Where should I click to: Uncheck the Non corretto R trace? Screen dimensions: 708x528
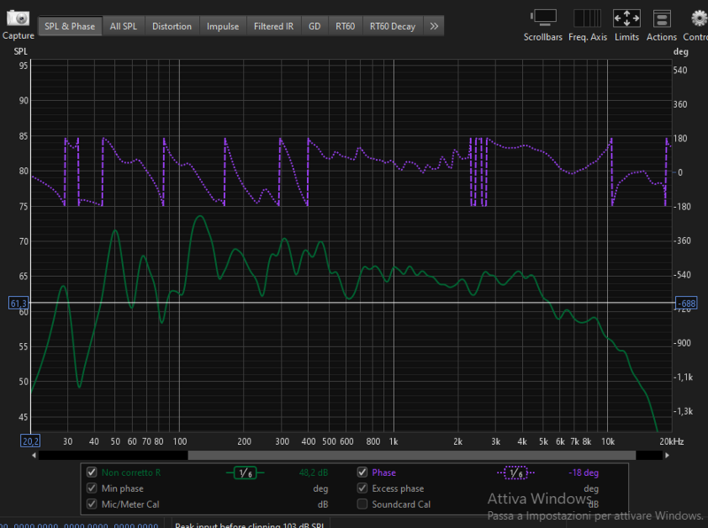tap(92, 472)
